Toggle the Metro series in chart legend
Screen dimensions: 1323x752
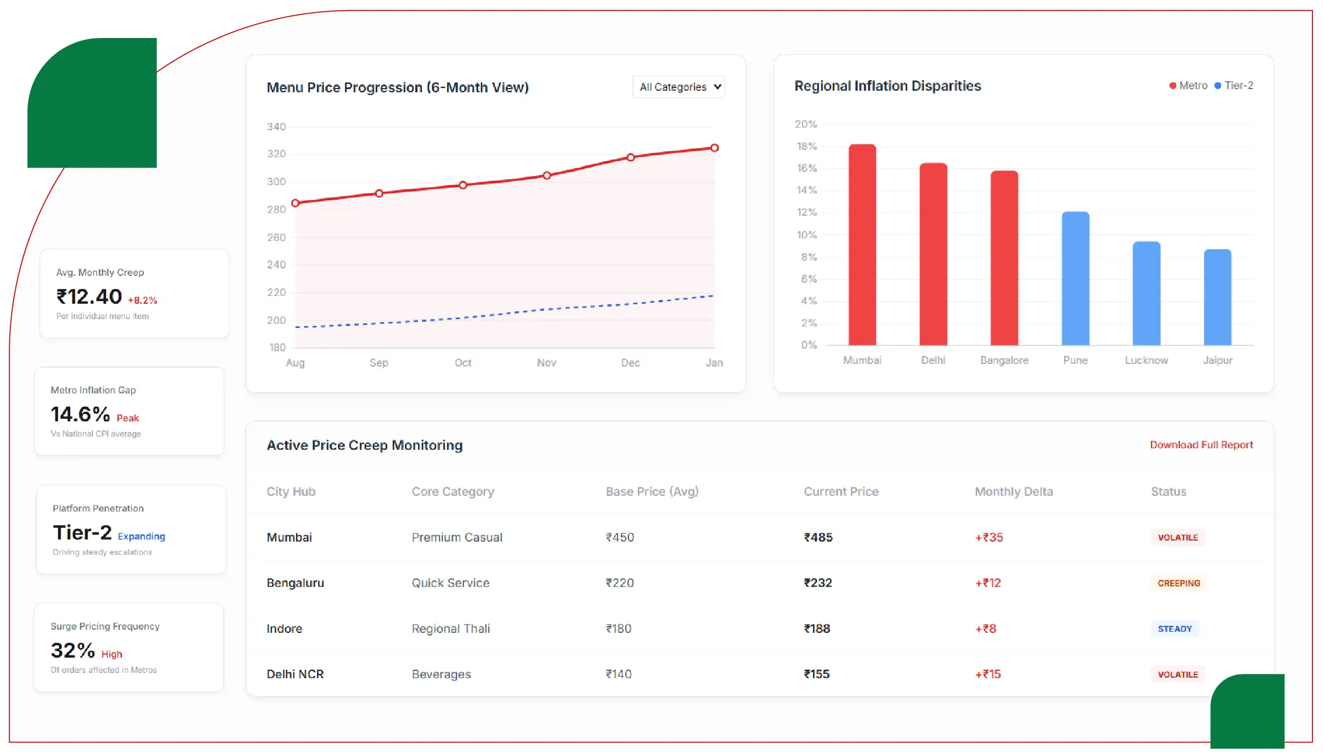pyautogui.click(x=1188, y=85)
